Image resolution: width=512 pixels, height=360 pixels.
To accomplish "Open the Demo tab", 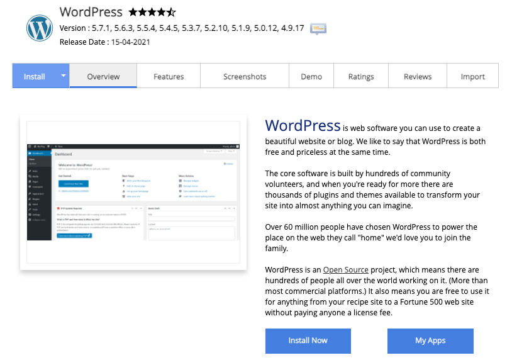I will coord(311,76).
